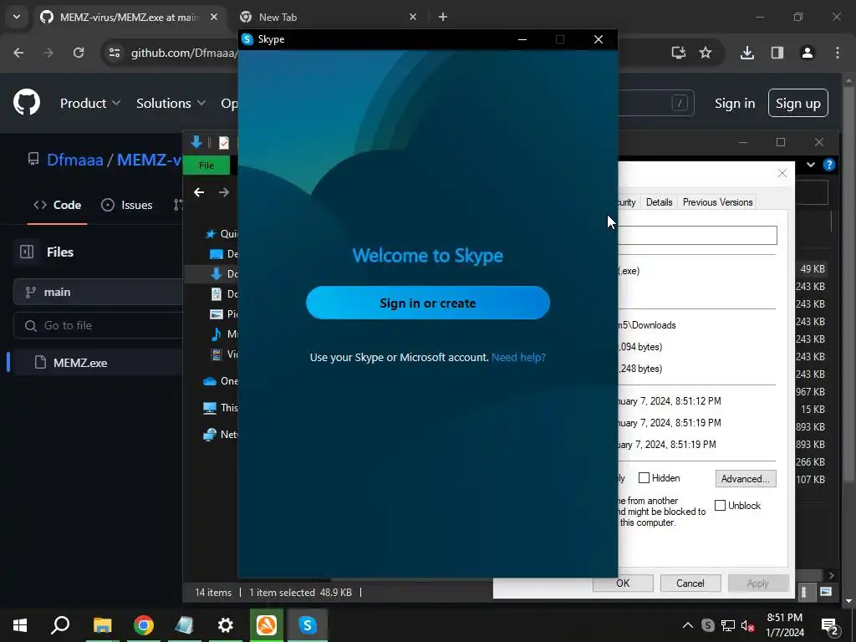Collapse the Files side panel icon

pyautogui.click(x=27, y=252)
